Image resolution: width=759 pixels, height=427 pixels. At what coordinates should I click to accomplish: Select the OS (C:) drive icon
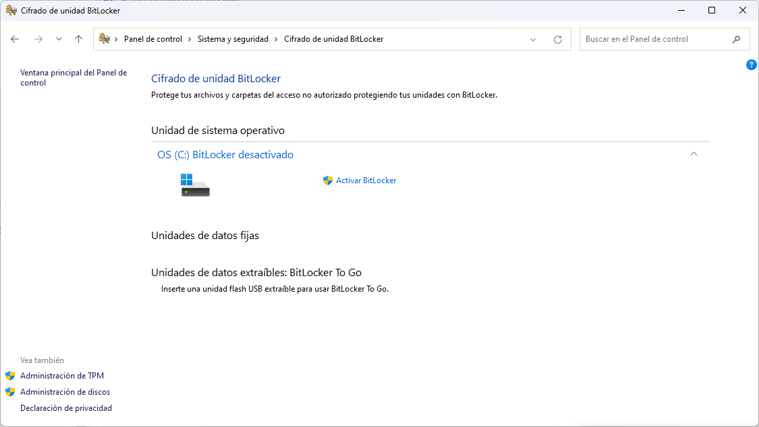(194, 185)
